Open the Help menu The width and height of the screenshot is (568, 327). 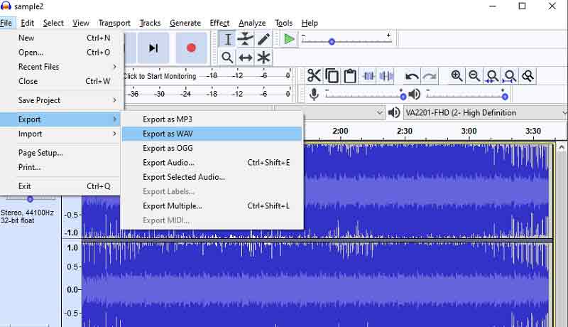point(310,23)
